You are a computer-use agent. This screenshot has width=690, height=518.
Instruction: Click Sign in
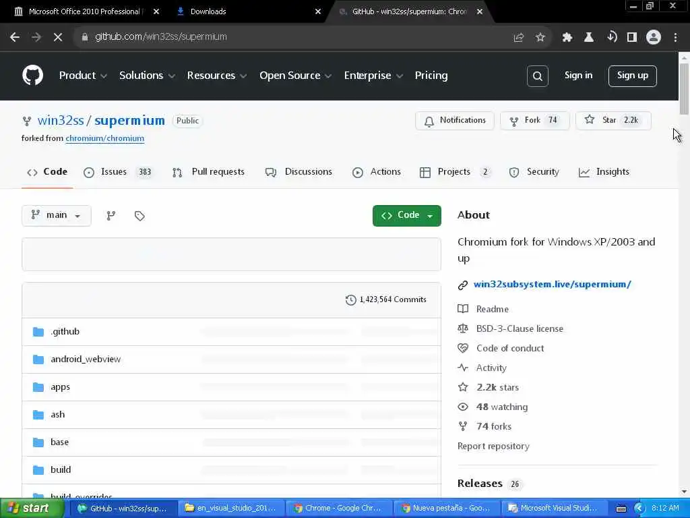(578, 76)
